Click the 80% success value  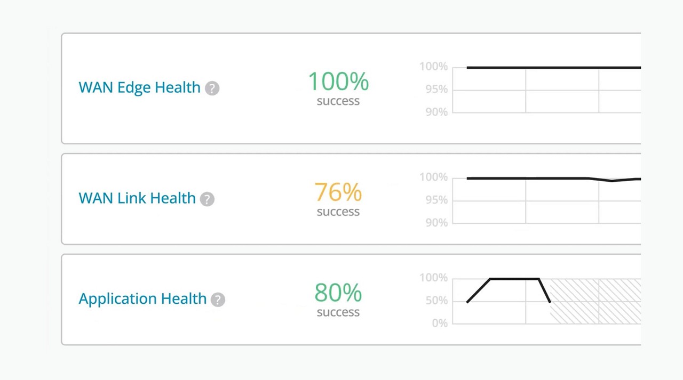338,292
